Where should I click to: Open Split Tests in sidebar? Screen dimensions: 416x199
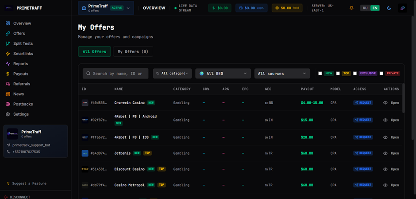click(23, 43)
